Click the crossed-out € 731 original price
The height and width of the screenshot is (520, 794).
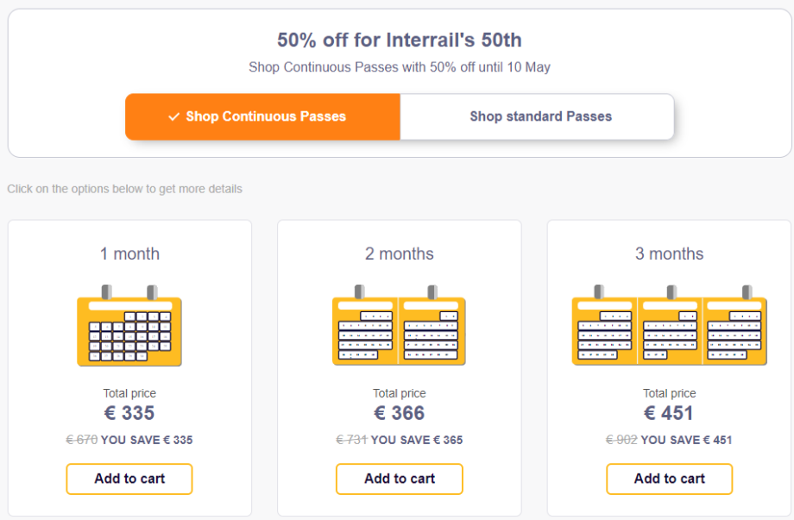351,440
